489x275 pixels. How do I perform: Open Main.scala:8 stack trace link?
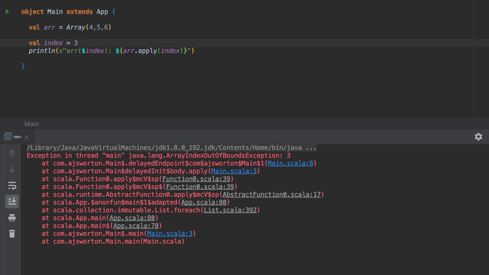[290, 163]
